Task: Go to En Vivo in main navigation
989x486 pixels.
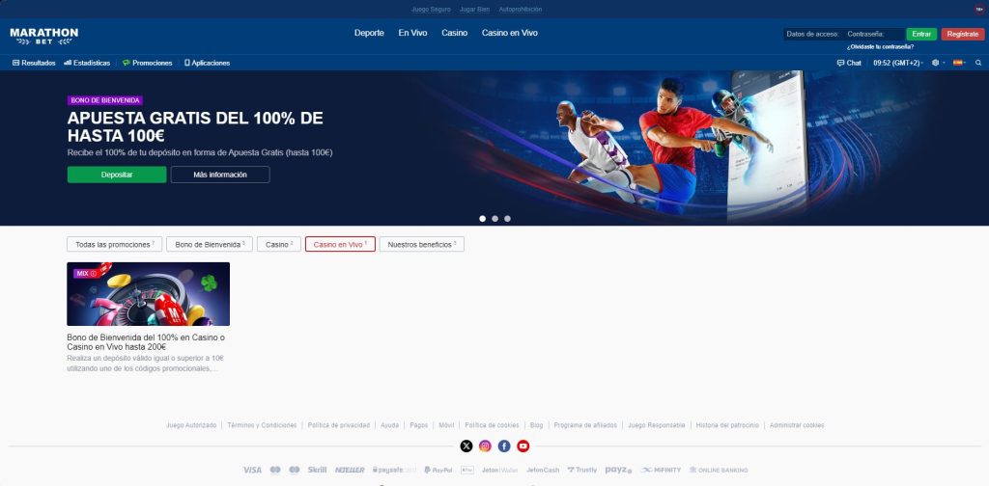Action: click(x=412, y=33)
